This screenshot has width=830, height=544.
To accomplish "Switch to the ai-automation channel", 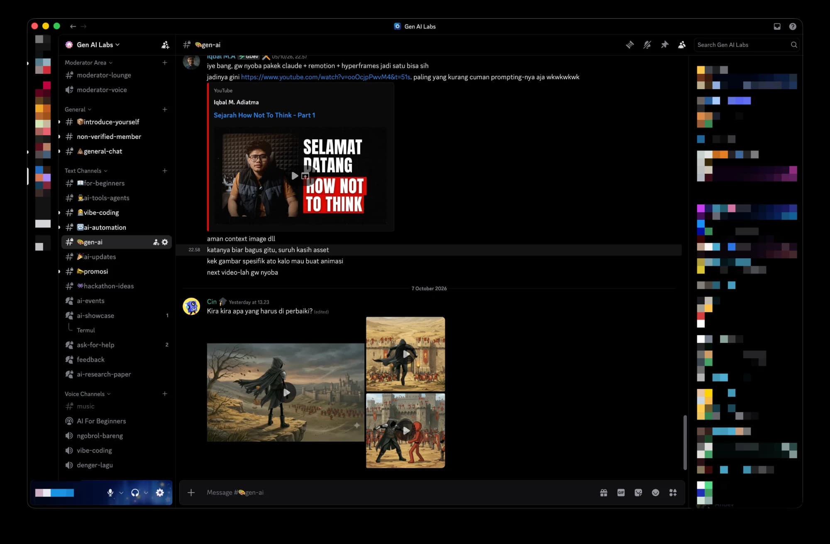I will coord(117,227).
